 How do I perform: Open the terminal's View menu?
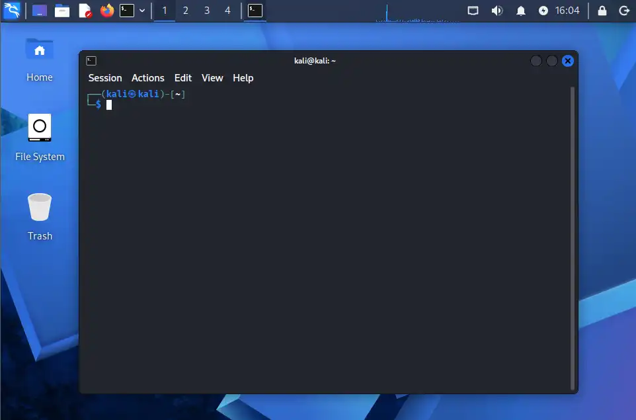212,78
